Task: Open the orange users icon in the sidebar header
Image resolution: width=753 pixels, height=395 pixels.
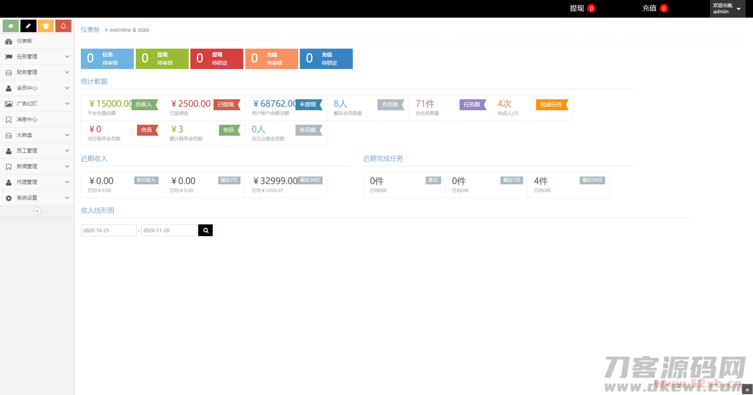Action: tap(46, 25)
